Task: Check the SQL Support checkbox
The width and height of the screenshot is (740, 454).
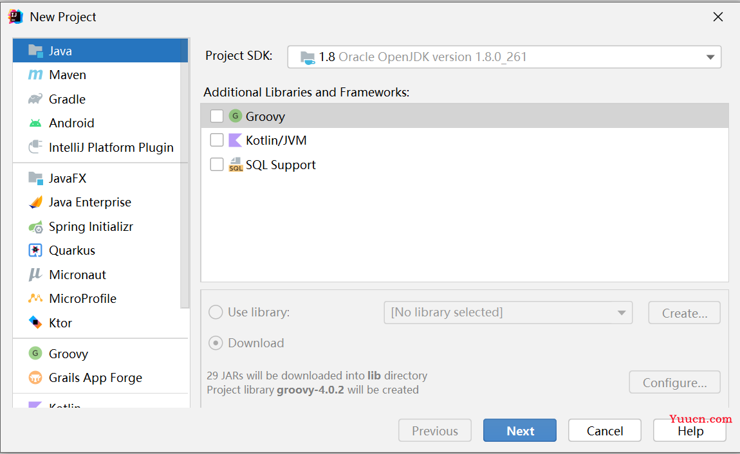Action: (x=217, y=165)
